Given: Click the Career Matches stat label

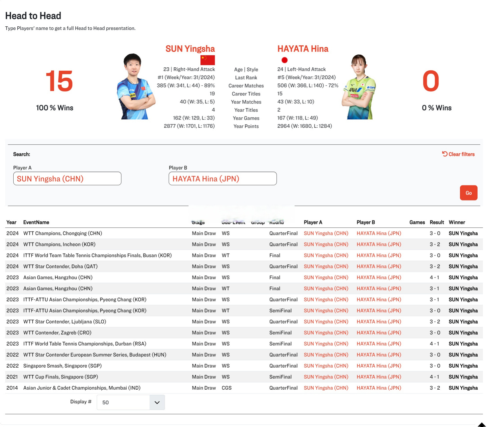Looking at the screenshot, I should click(246, 86).
